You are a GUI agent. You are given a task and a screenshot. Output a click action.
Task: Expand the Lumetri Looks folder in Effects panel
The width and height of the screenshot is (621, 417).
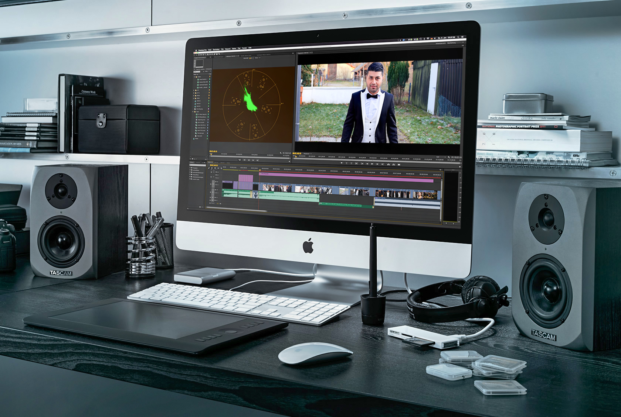click(x=190, y=179)
